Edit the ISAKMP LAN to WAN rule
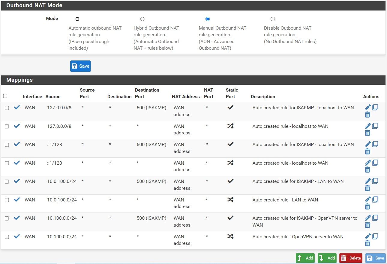 tap(368, 181)
